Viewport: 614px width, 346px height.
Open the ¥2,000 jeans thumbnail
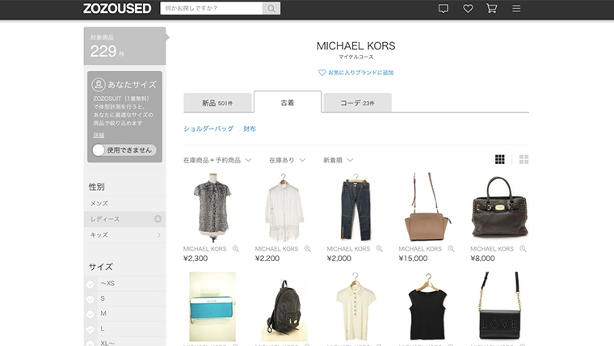point(355,208)
